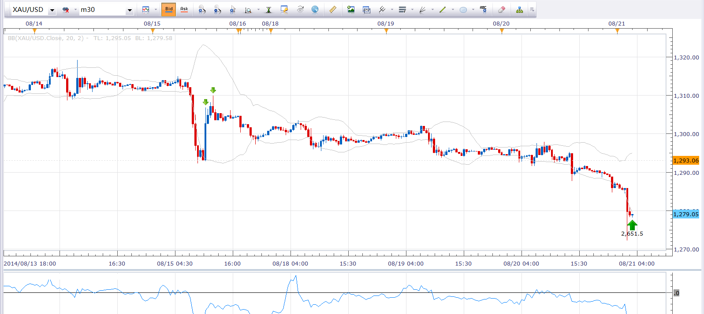Click the zoom in magnifier icon
This screenshot has width=704, height=314.
pos(202,9)
